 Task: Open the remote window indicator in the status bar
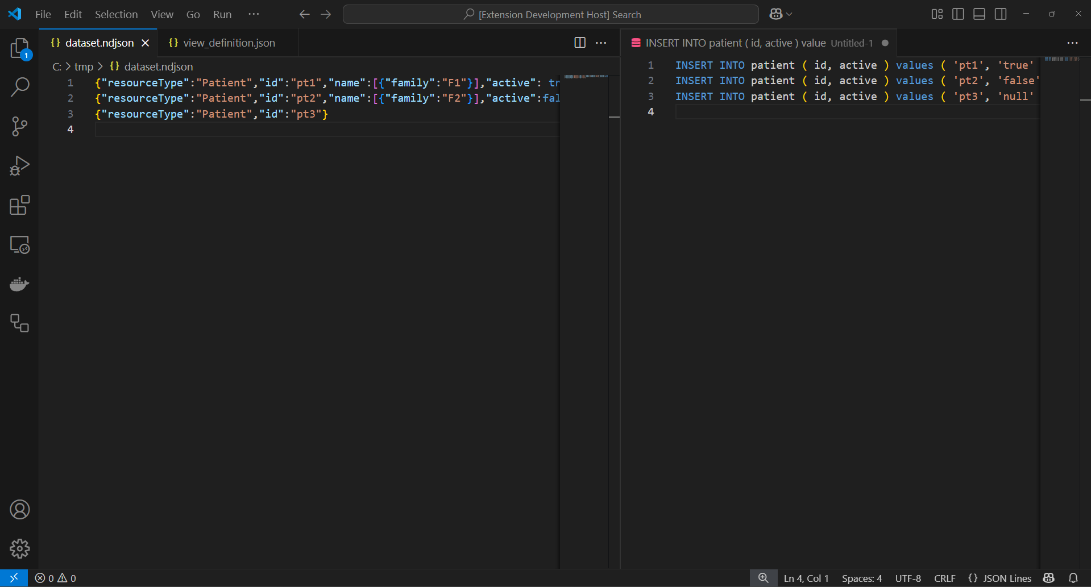pyautogui.click(x=14, y=578)
